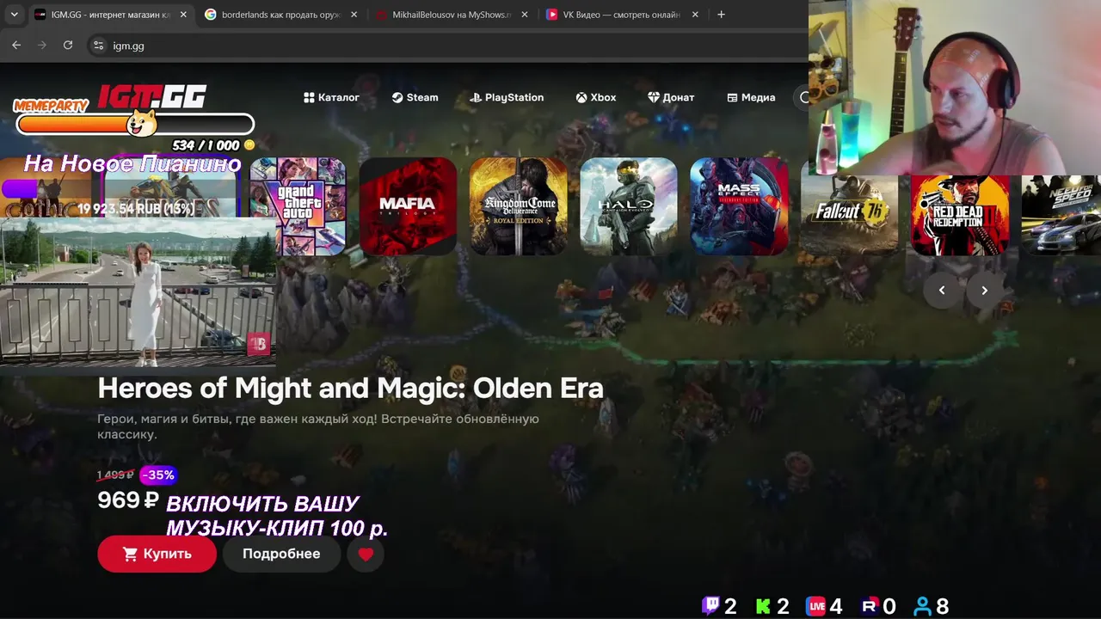Open a new browser tab
The width and height of the screenshot is (1101, 619).
pos(721,15)
